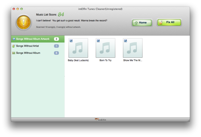Click the window resize grip corner
The height and width of the screenshot is (137, 201).
(189, 120)
